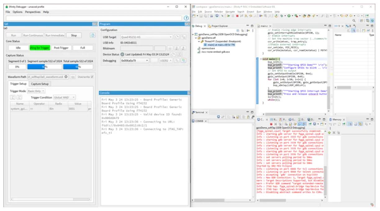Browse waveform path with the folder button
Viewport: 380px width, 211px height.
pyautogui.click(x=73, y=76)
